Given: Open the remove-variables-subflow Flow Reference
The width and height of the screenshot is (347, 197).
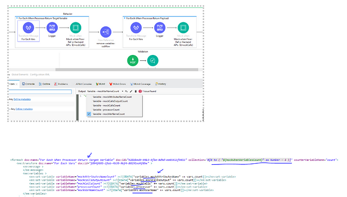Looking at the screenshot, I should click(106, 32).
